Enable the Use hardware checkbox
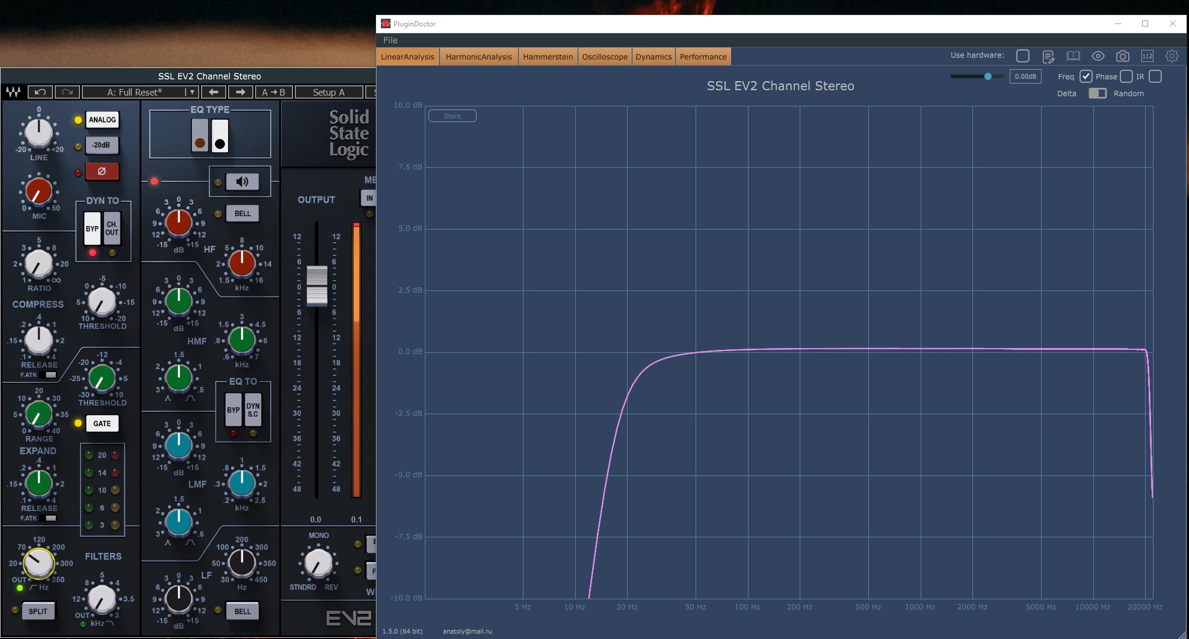This screenshot has width=1189, height=639. 1023,56
